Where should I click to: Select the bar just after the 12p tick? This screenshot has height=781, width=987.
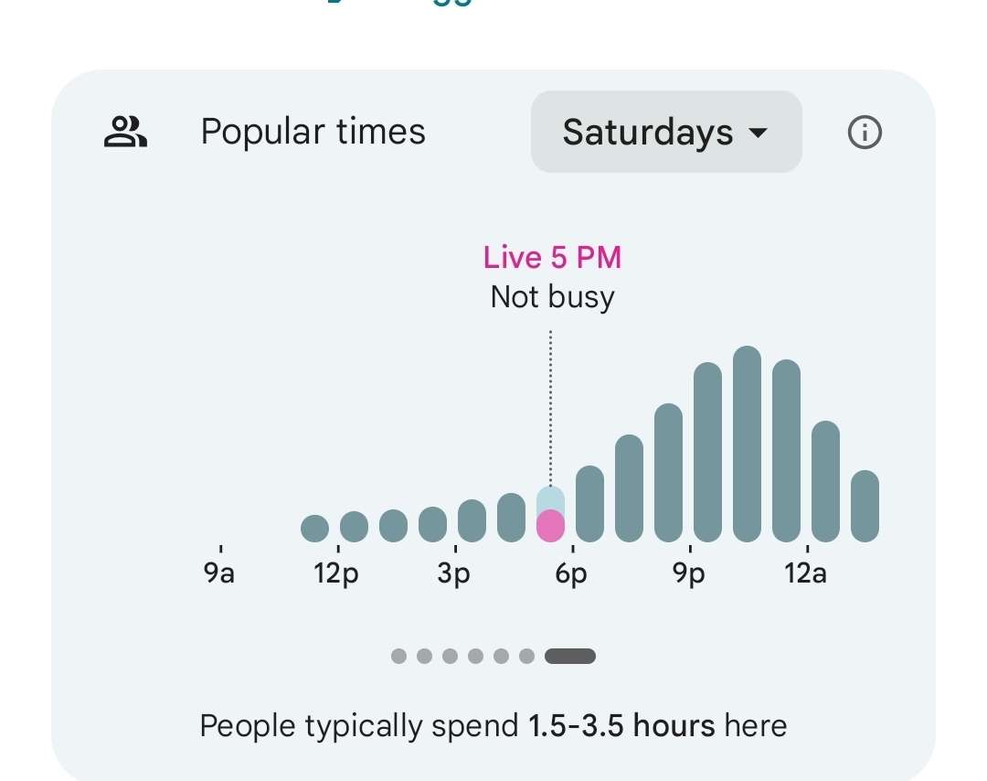(x=354, y=527)
